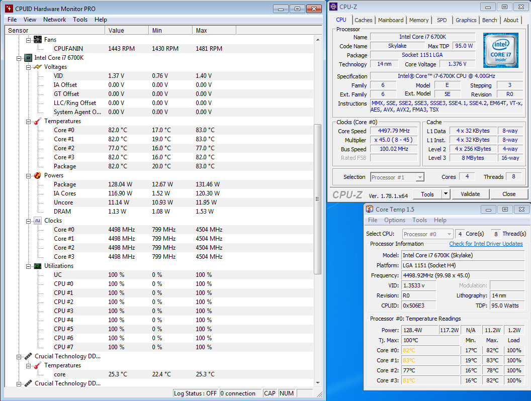Screen dimensions: 531x401
Task: Switch to the About tab in CPU-Z
Action: [511, 20]
